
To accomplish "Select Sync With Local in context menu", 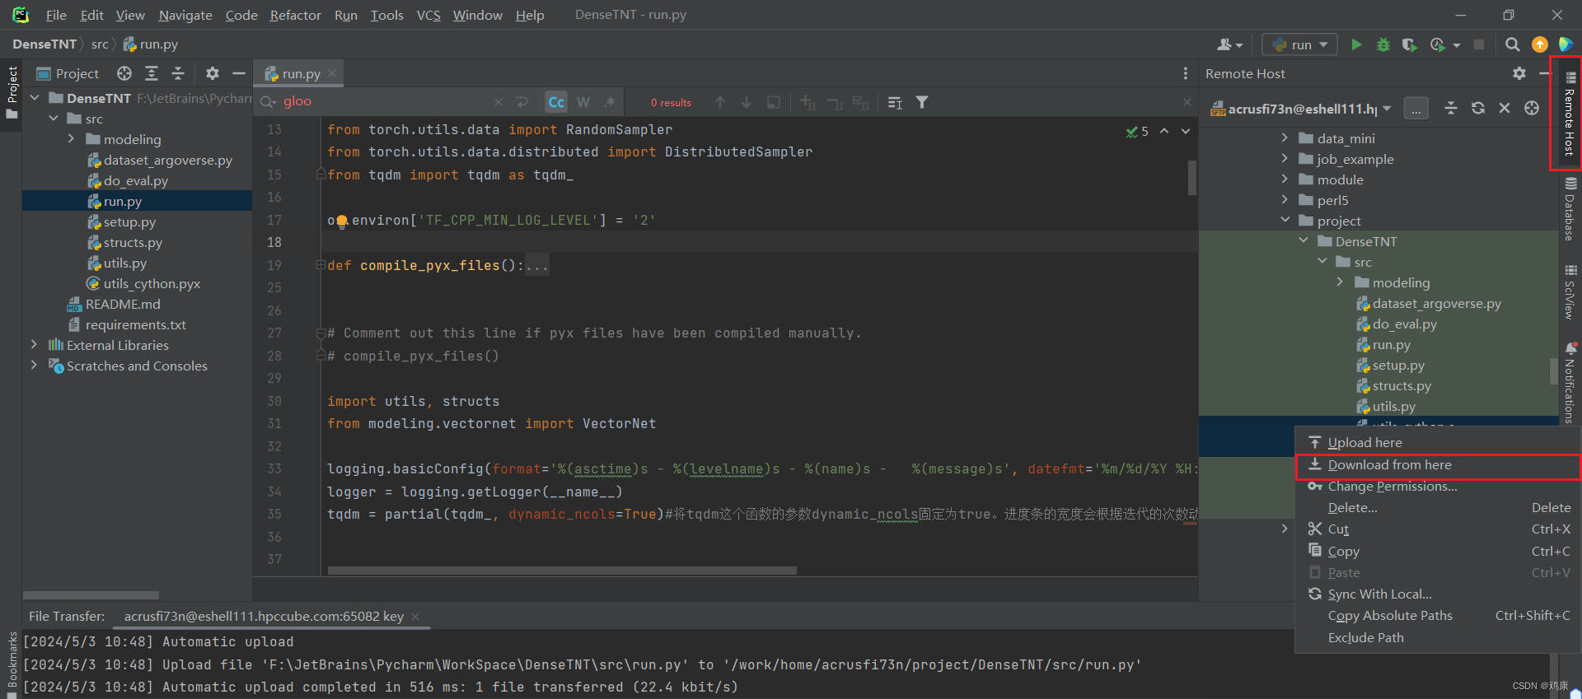I will pyautogui.click(x=1438, y=594).
